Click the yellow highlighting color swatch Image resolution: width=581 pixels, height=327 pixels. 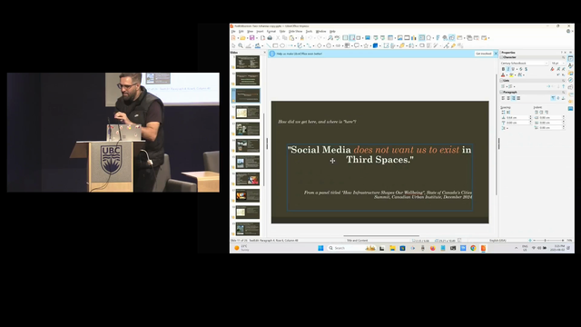tap(511, 74)
